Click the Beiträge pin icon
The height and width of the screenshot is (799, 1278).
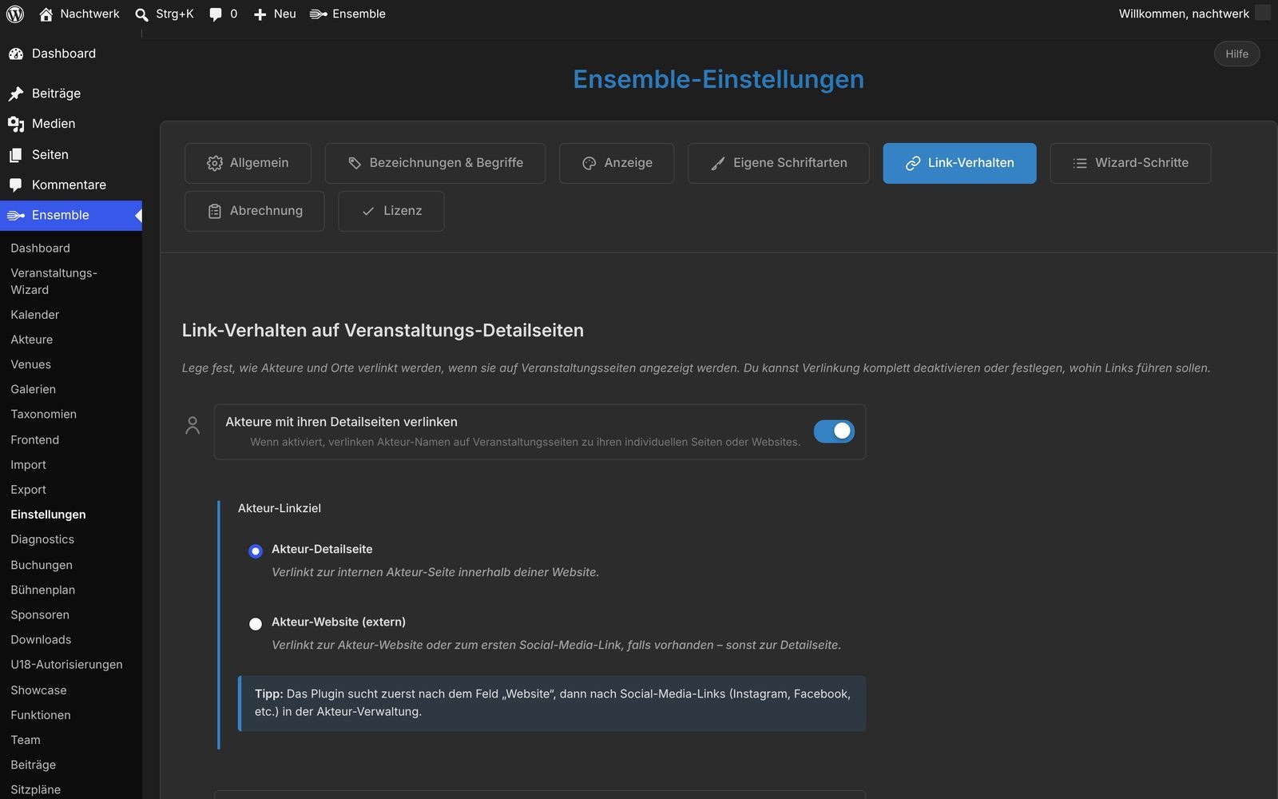pos(16,93)
